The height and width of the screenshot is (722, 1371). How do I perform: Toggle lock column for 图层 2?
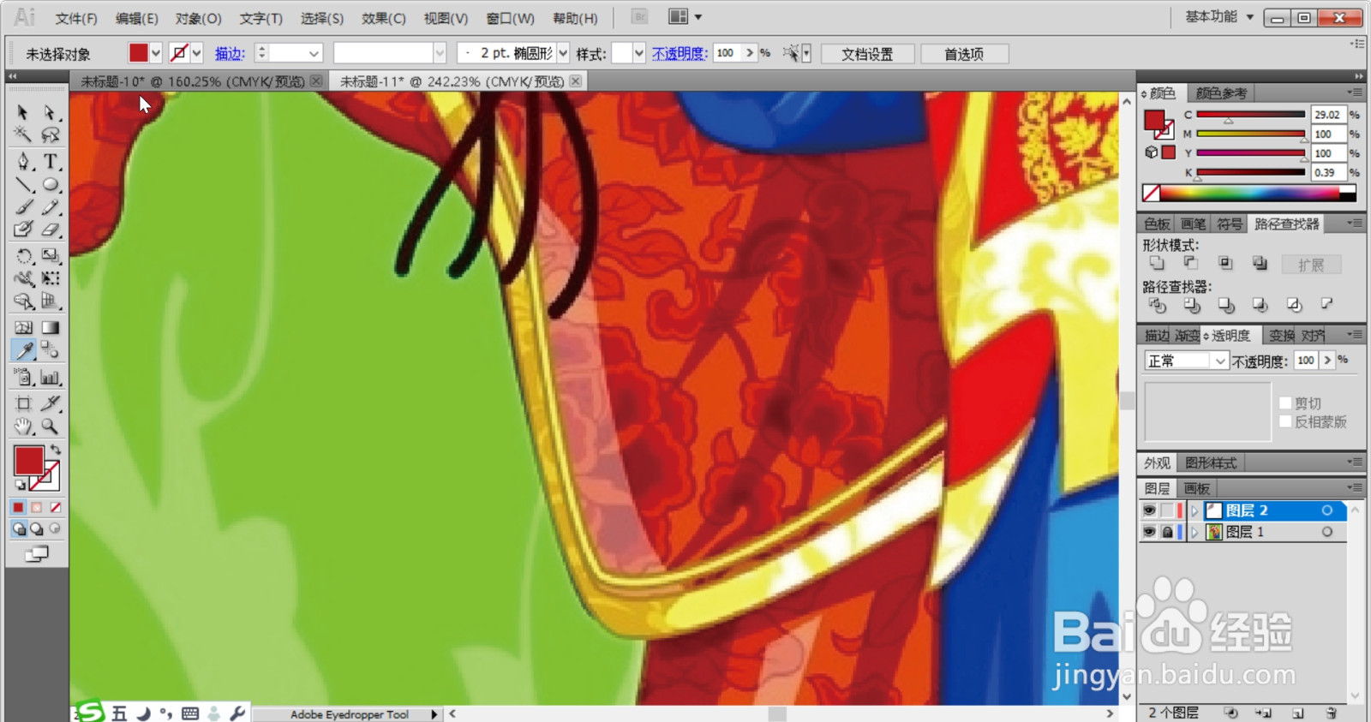(1167, 510)
